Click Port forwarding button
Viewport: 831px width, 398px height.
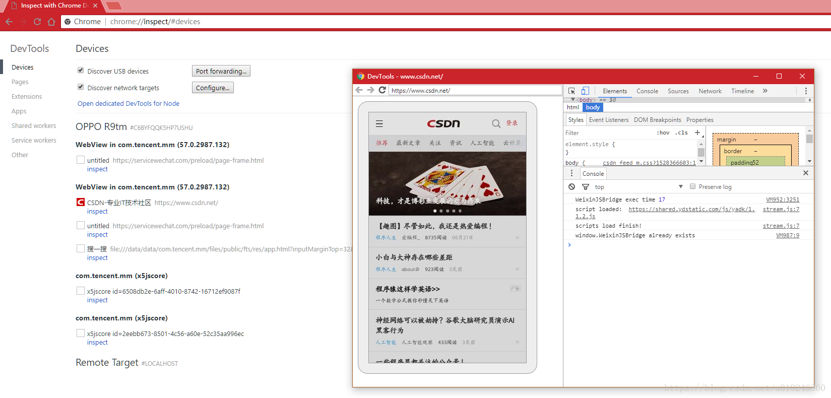point(221,71)
